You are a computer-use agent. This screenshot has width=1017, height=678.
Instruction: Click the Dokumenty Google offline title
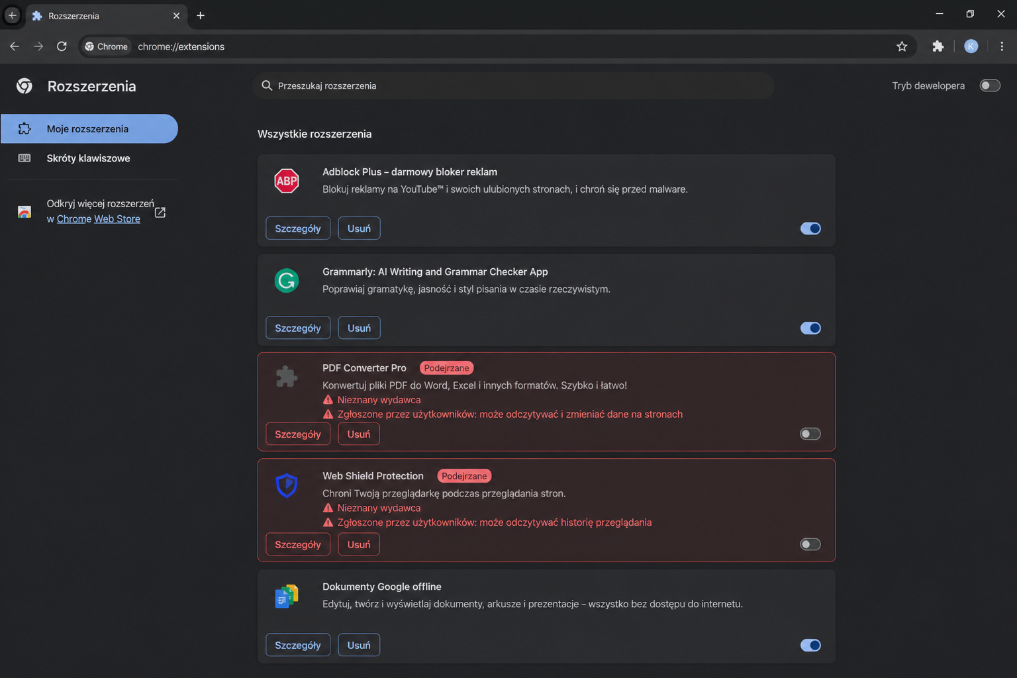click(x=382, y=587)
